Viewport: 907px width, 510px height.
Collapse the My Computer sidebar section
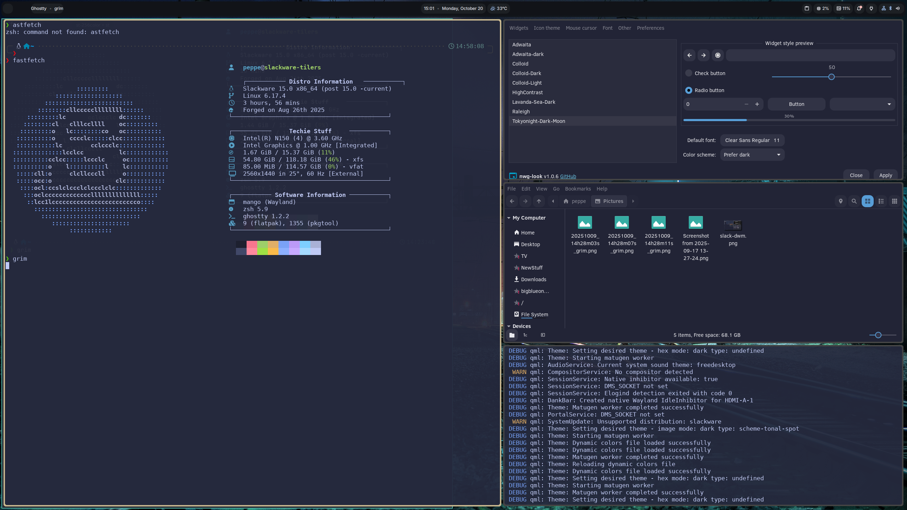509,218
